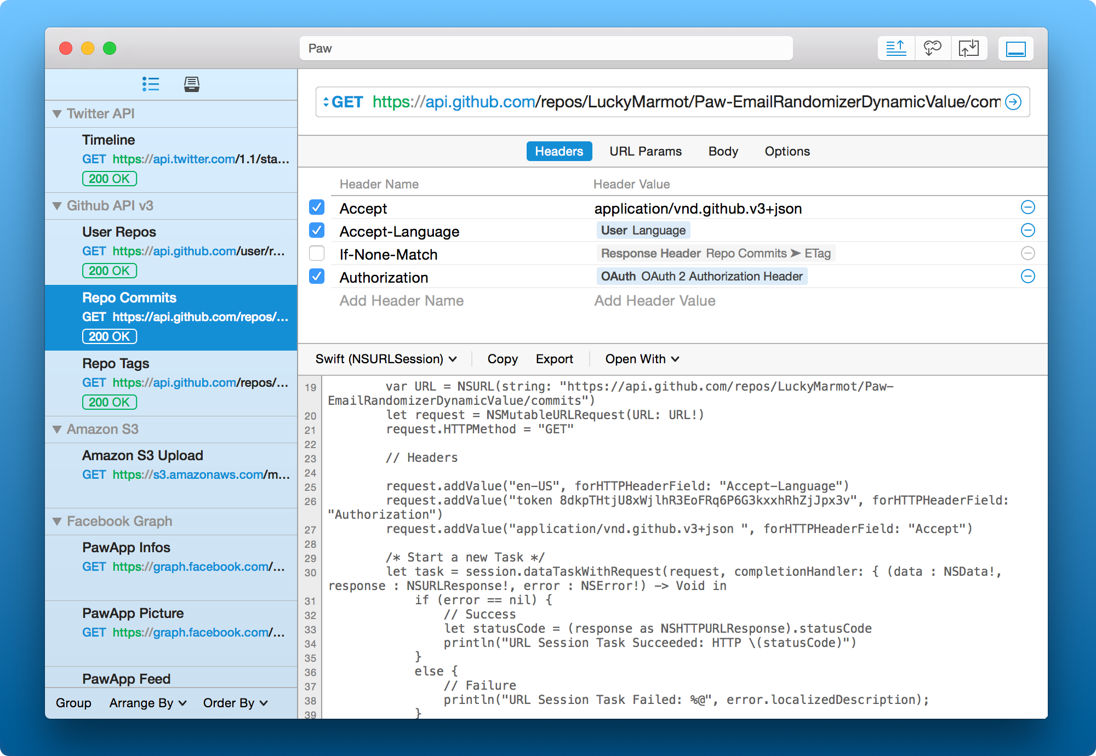This screenshot has height=756, width=1096.
Task: Open the Open With dropdown
Action: (x=642, y=359)
